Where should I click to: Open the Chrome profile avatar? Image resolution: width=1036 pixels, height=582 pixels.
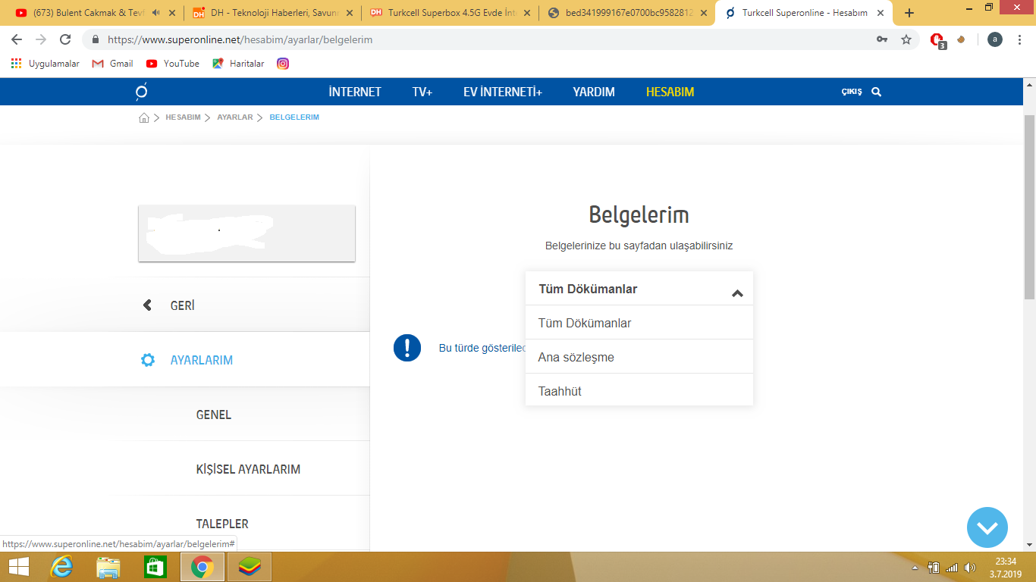[995, 39]
